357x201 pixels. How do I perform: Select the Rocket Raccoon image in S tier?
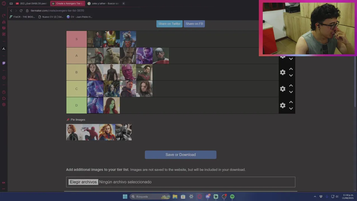(128, 39)
